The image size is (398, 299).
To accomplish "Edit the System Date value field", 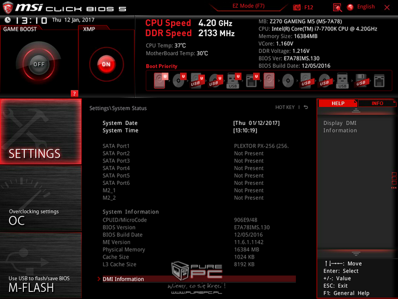I will coord(257,123).
